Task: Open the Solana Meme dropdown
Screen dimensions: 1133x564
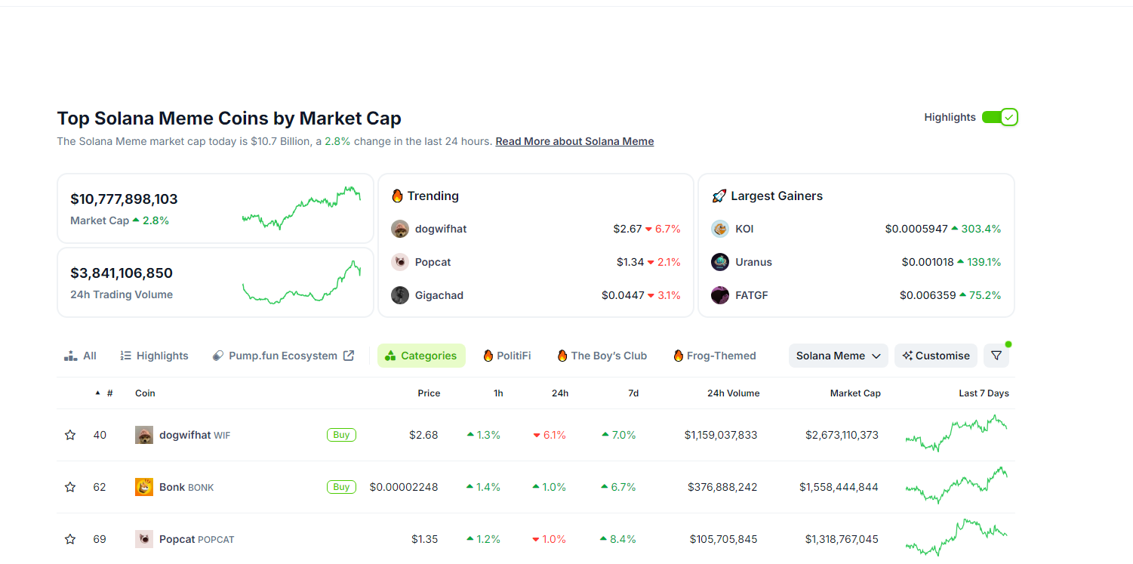Action: 838,355
